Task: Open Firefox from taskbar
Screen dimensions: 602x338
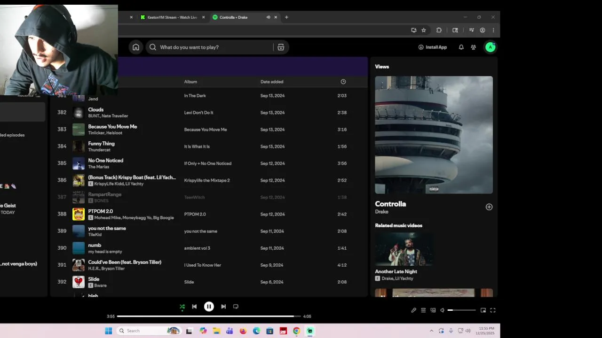Action: (243, 331)
